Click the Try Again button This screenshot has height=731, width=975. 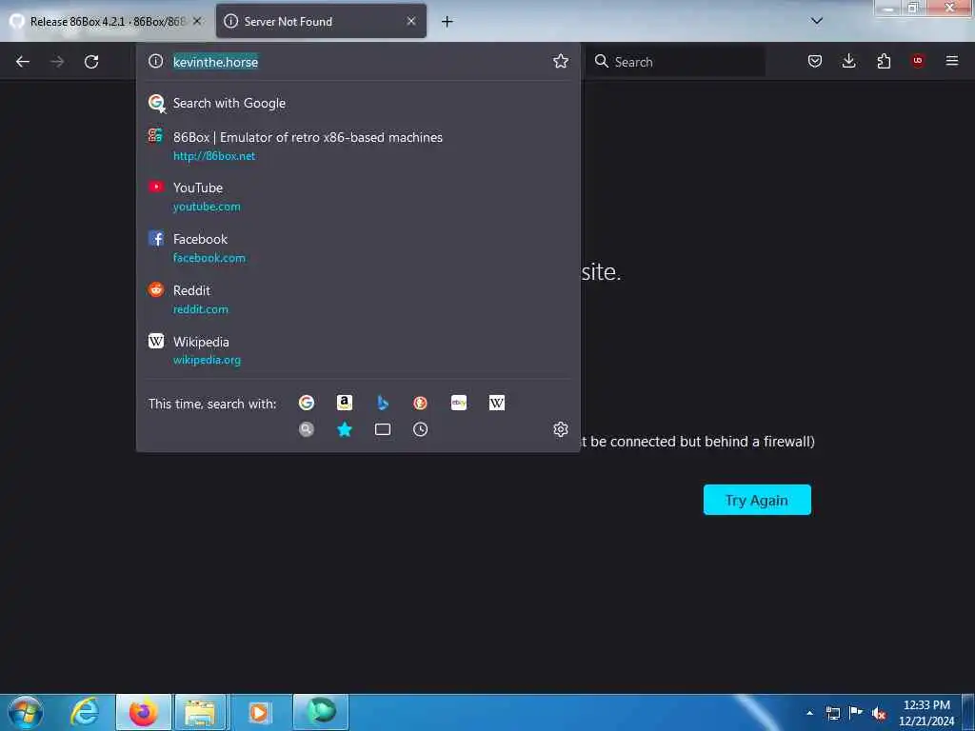click(x=757, y=500)
